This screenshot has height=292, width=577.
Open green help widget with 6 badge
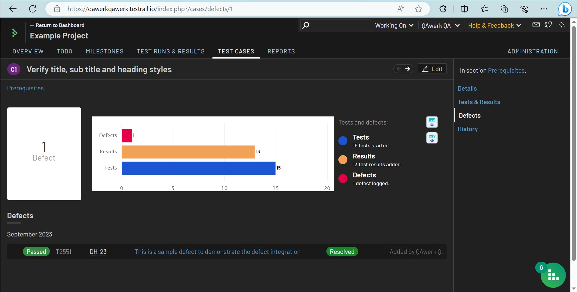(553, 275)
